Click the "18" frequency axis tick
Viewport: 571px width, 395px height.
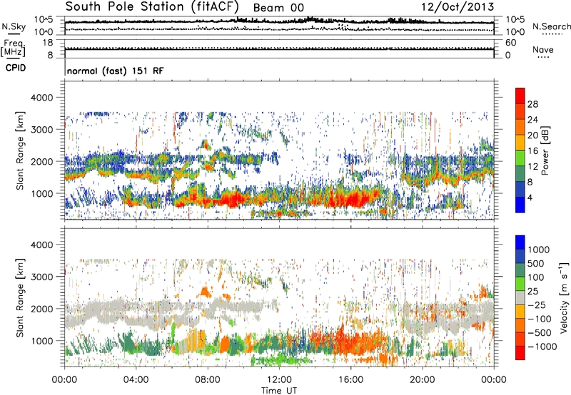coord(48,43)
